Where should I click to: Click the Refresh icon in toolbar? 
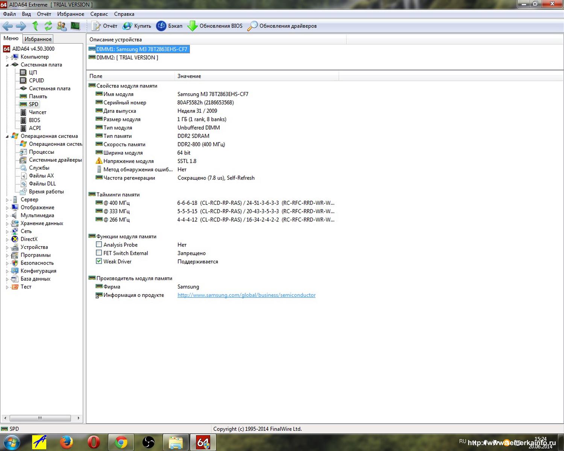tap(48, 26)
